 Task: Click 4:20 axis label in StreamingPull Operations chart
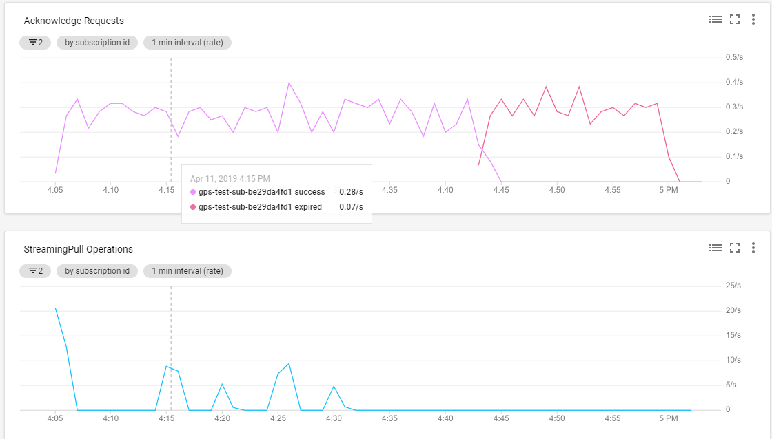(222, 418)
